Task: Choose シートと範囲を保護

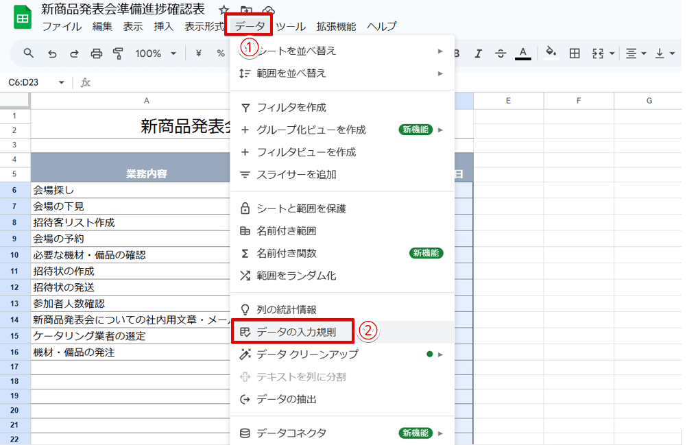Action: click(342, 208)
